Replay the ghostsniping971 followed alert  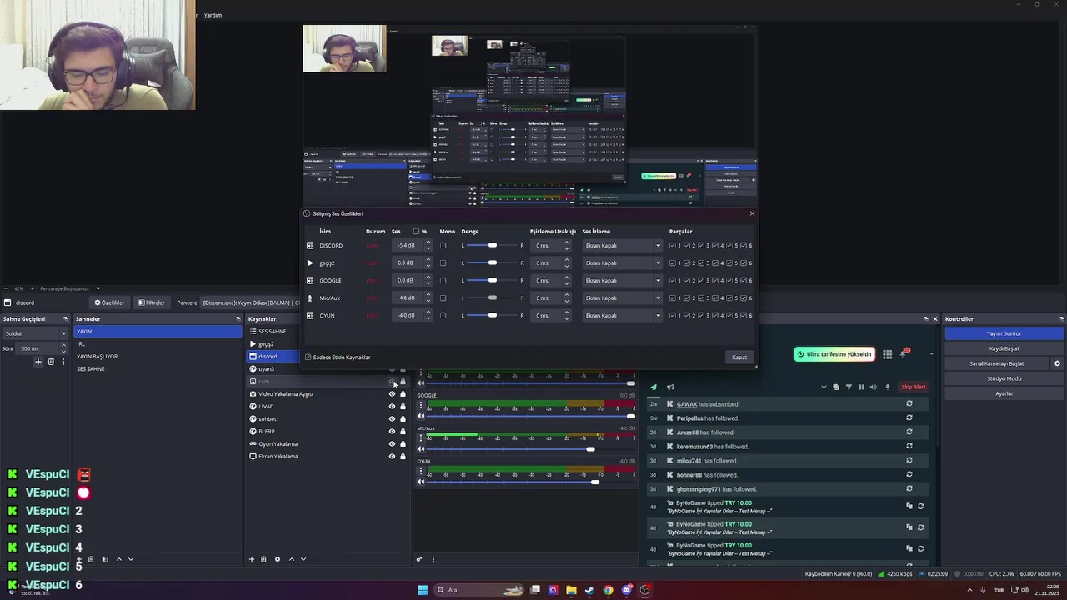tap(909, 489)
